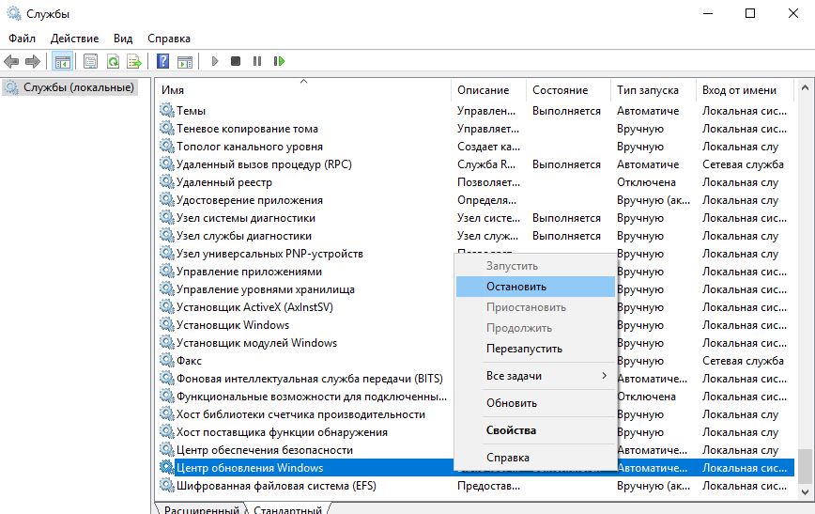Screen dimensions: 815x514
Task: Click the Export list toolbar icon
Action: [134, 61]
